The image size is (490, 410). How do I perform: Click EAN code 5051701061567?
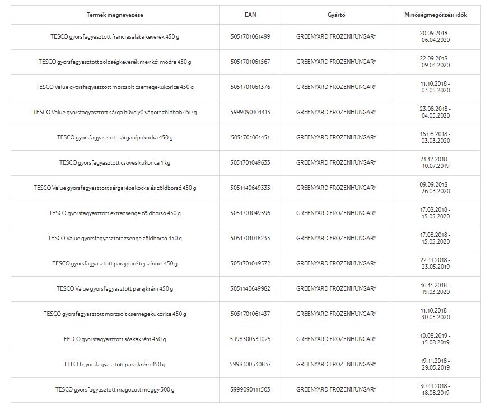[250, 62]
